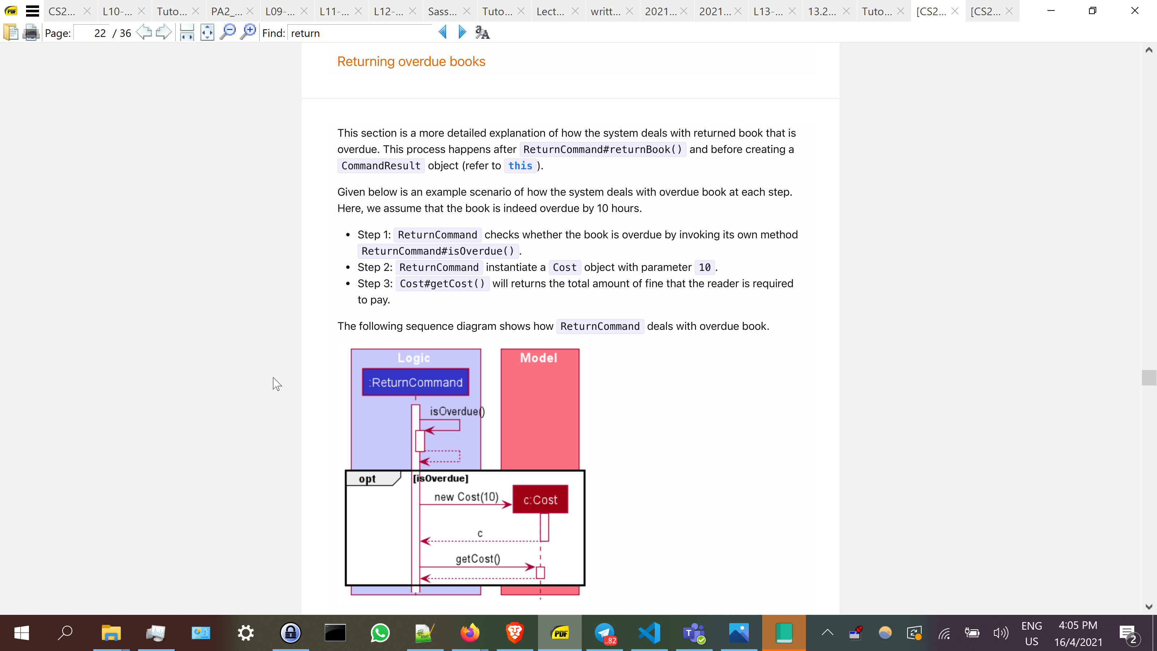Select Fit Width view icon
This screenshot has width=1157, height=651.
coord(187,32)
